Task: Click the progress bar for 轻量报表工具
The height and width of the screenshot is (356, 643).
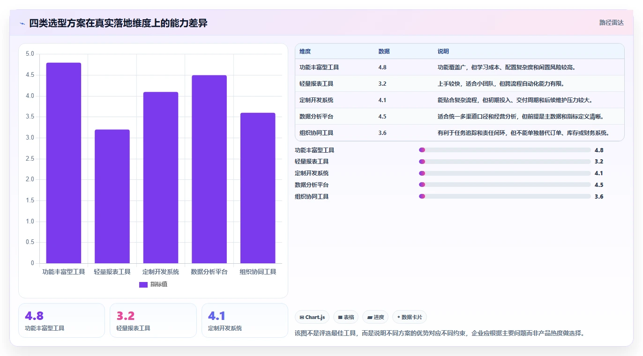Action: pos(505,162)
